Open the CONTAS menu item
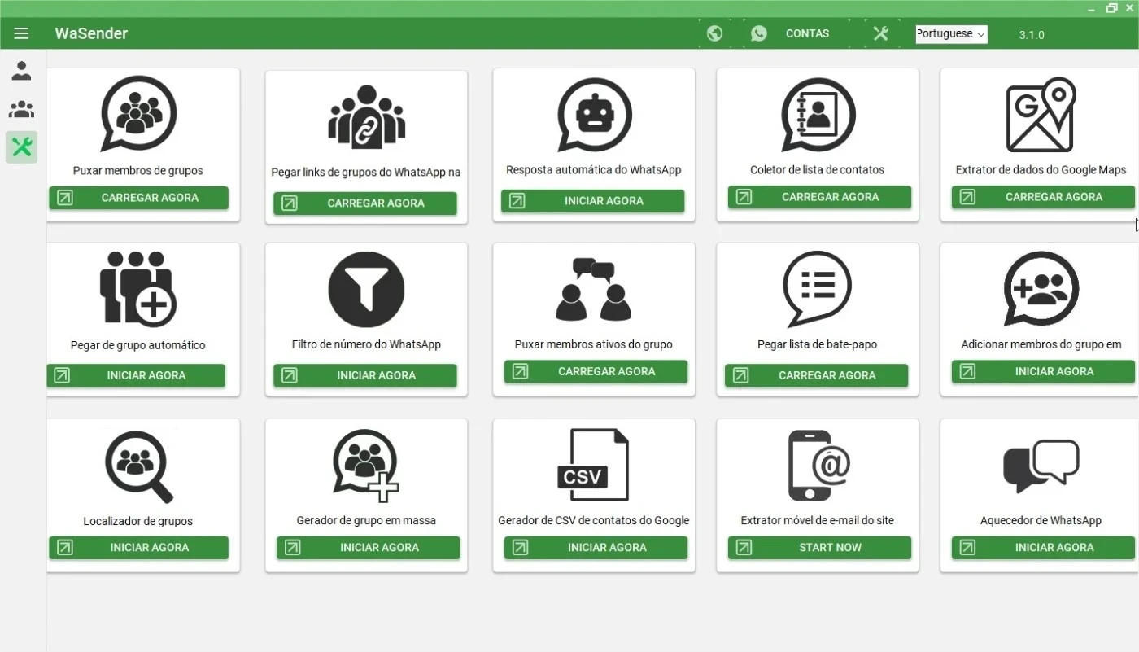1139x652 pixels. [807, 33]
